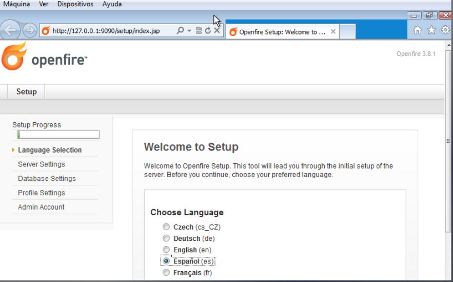This screenshot has height=282, width=453.
Task: Open the Ayuda menu
Action: tap(112, 4)
